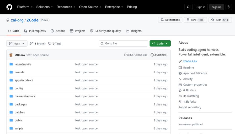The width and height of the screenshot is (235, 134).
Task: Click the Sign in button
Action: pos(201,7)
